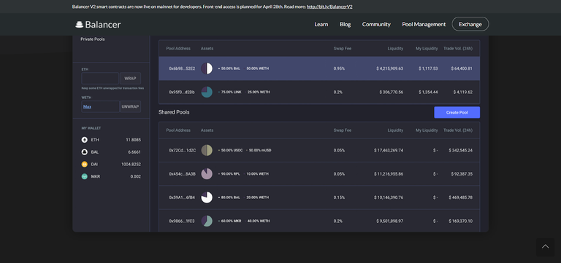Click the scroll-to-top arrow button

pos(545,246)
